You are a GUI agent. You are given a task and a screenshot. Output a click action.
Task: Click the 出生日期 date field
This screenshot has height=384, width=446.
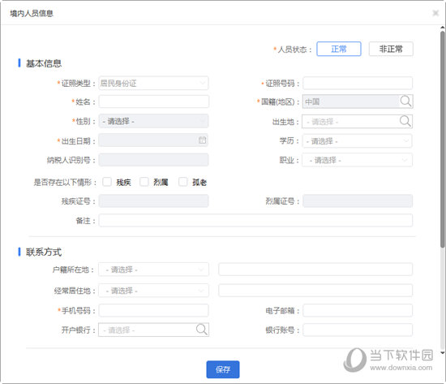153,140
